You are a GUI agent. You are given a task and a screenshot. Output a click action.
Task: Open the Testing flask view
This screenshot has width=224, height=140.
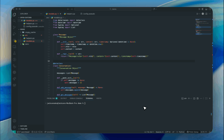point(14,53)
